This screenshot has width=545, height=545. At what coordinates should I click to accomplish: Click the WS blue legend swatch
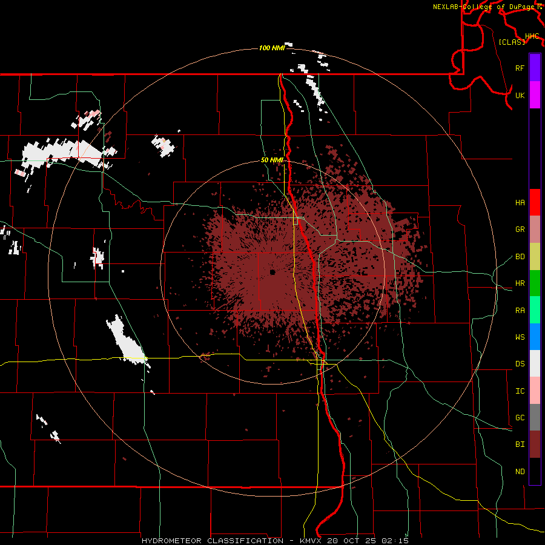(535, 337)
